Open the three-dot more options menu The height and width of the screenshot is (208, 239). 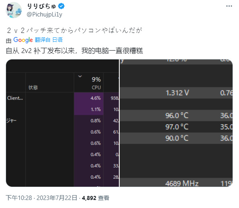click(x=229, y=6)
